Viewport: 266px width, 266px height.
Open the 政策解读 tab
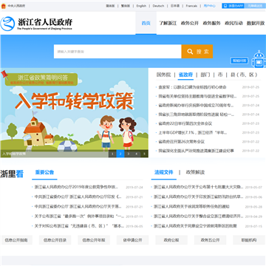coord(195,172)
